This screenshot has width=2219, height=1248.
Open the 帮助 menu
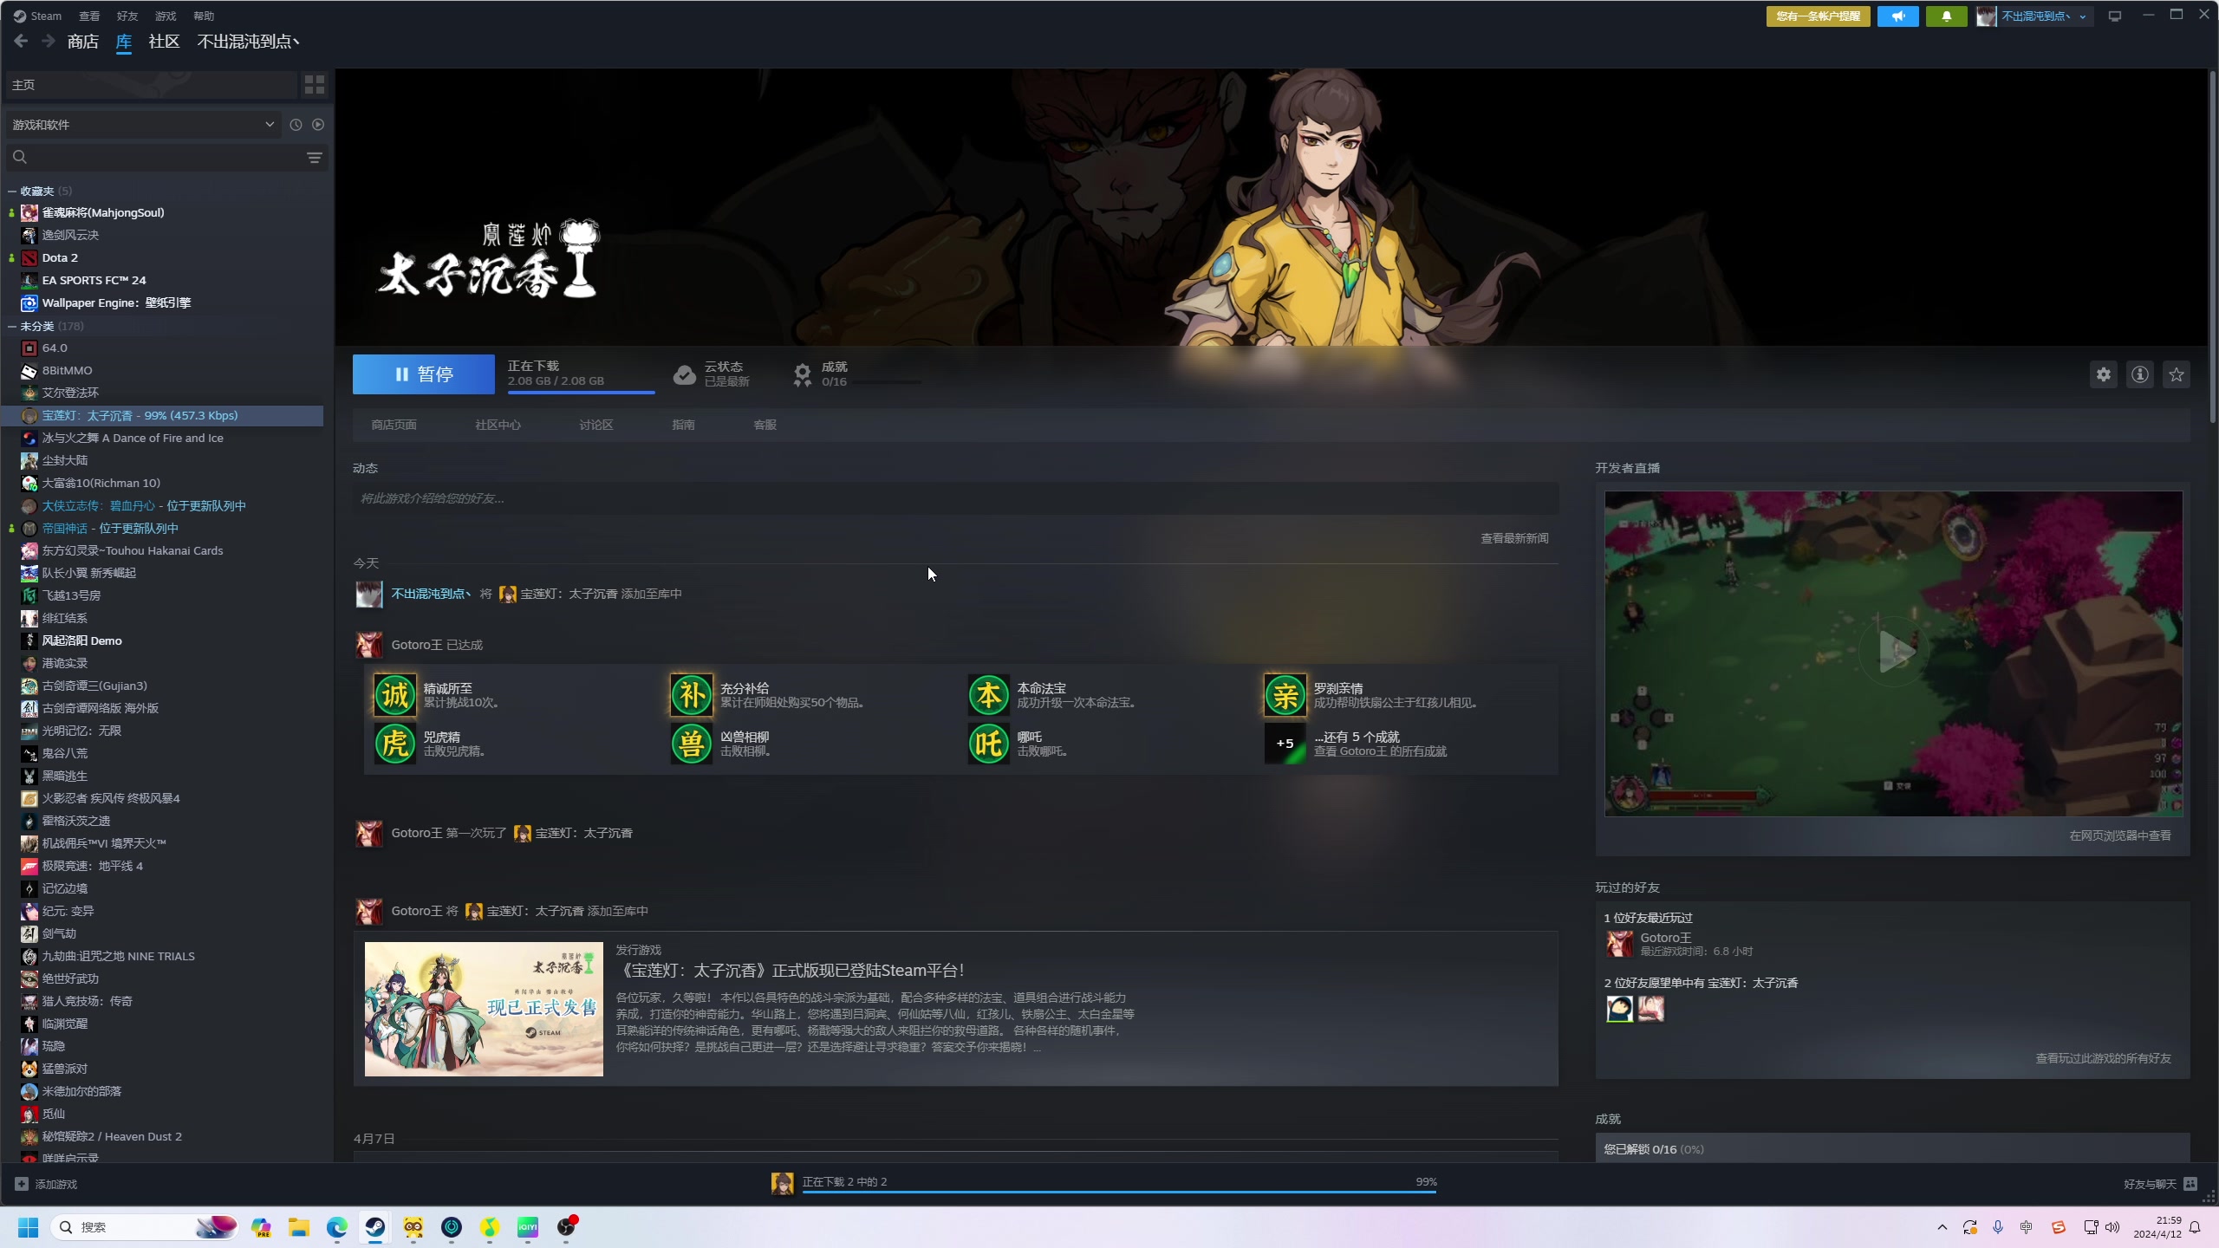204,16
